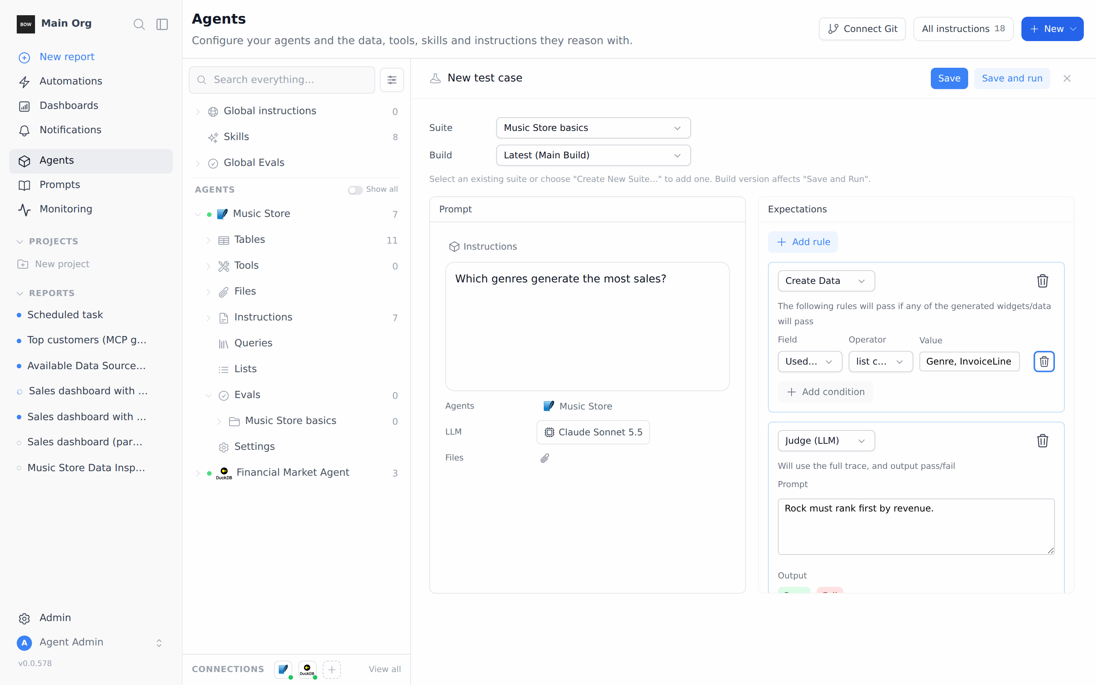Open Notifications in the sidebar
The height and width of the screenshot is (685, 1096).
tap(91, 130)
